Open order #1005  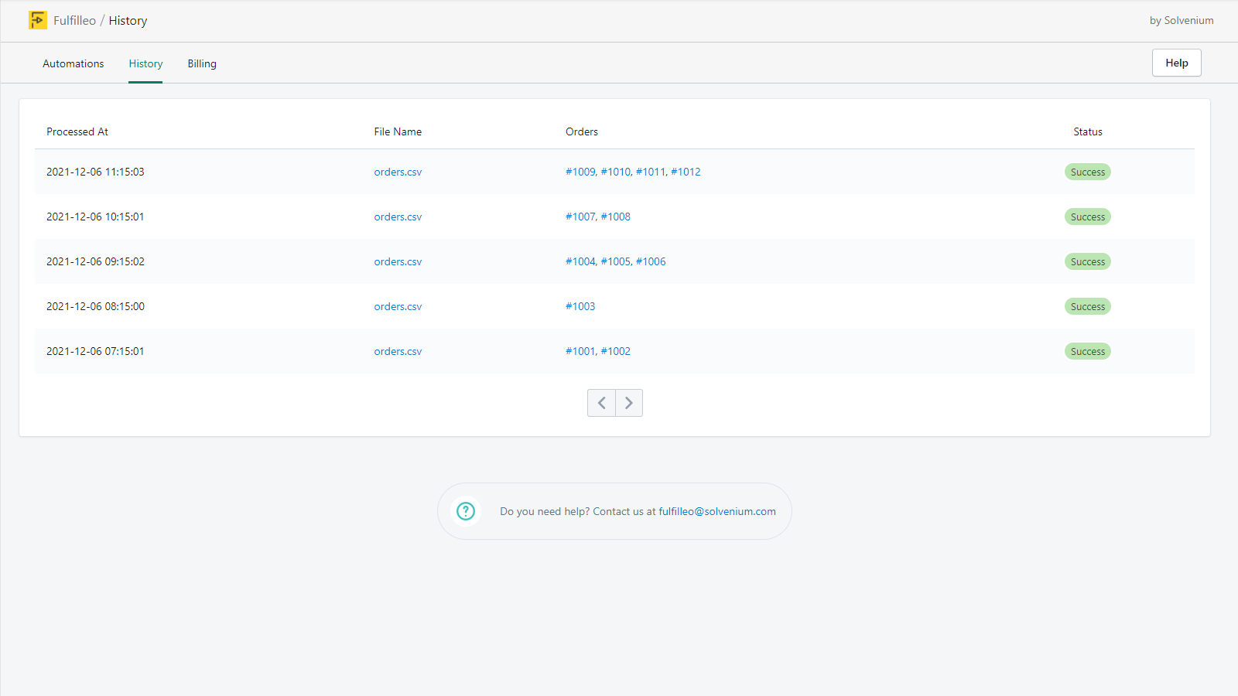pyautogui.click(x=616, y=261)
